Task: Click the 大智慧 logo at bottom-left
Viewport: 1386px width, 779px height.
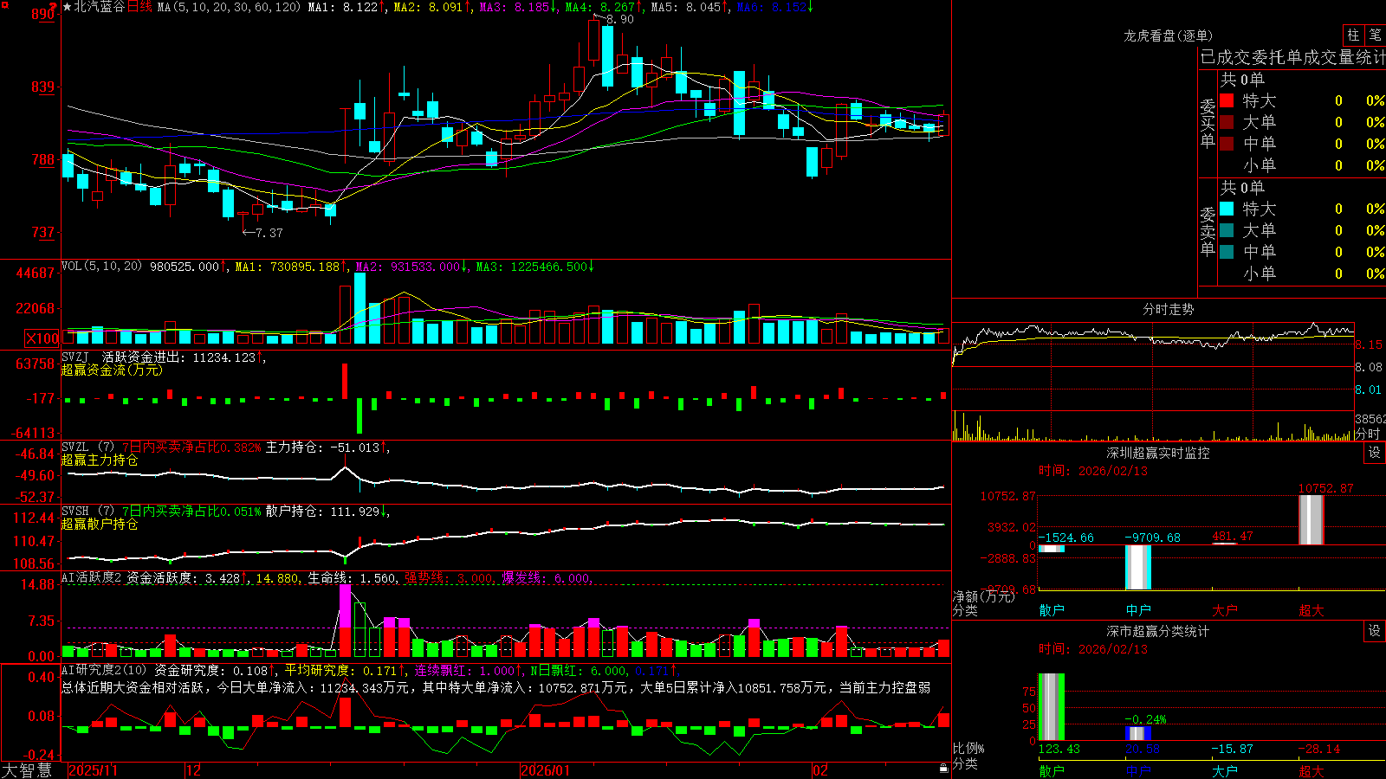Action: [27, 770]
